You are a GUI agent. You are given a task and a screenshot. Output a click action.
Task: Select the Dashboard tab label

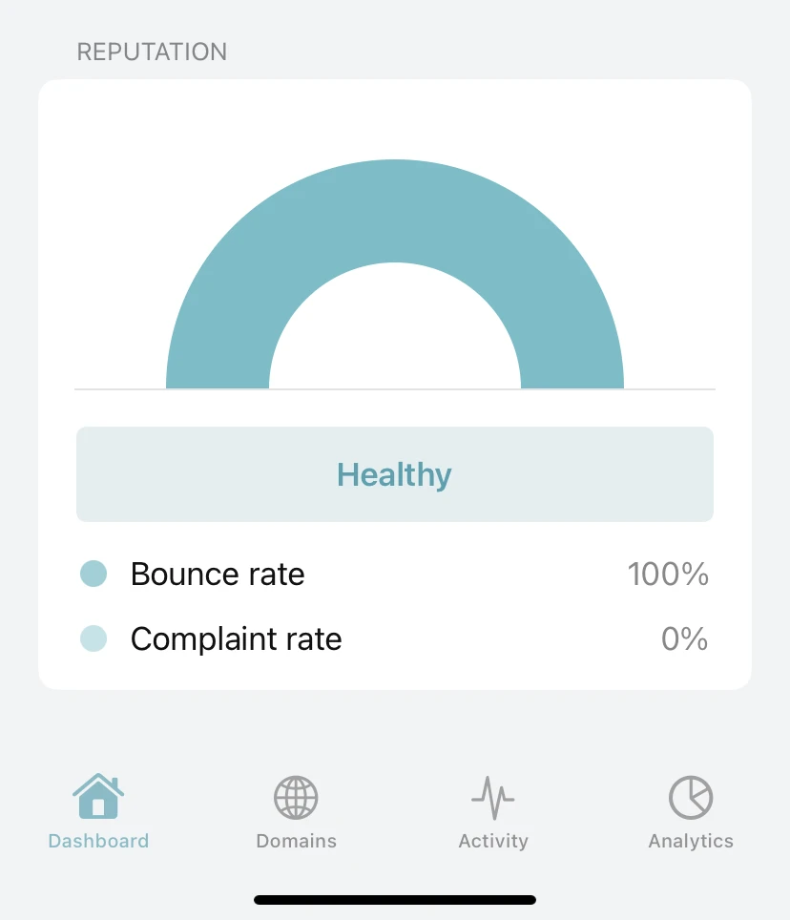[98, 841]
